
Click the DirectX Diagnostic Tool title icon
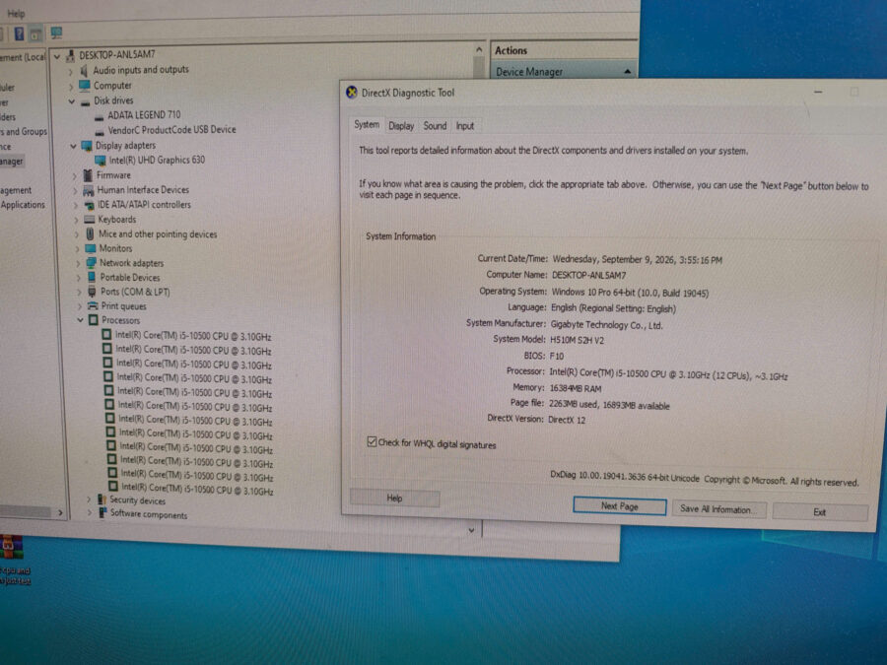[x=351, y=93]
